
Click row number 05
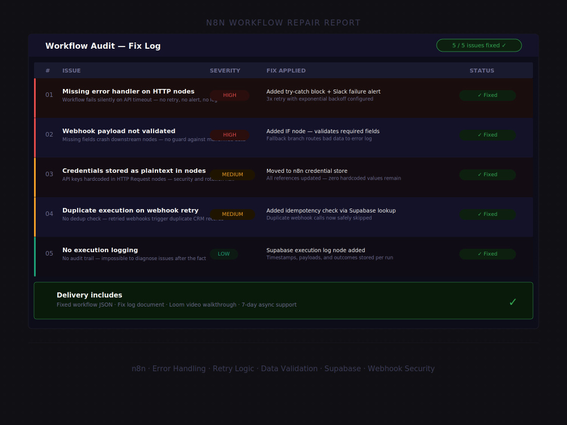(x=49, y=254)
